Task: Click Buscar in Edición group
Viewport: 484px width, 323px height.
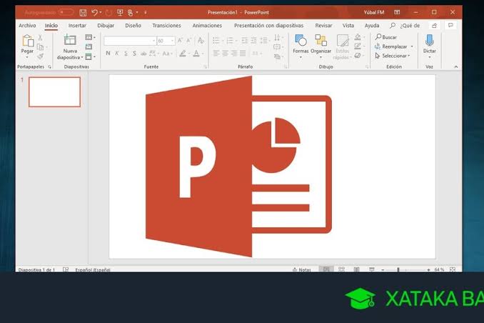Action: pyautogui.click(x=385, y=37)
